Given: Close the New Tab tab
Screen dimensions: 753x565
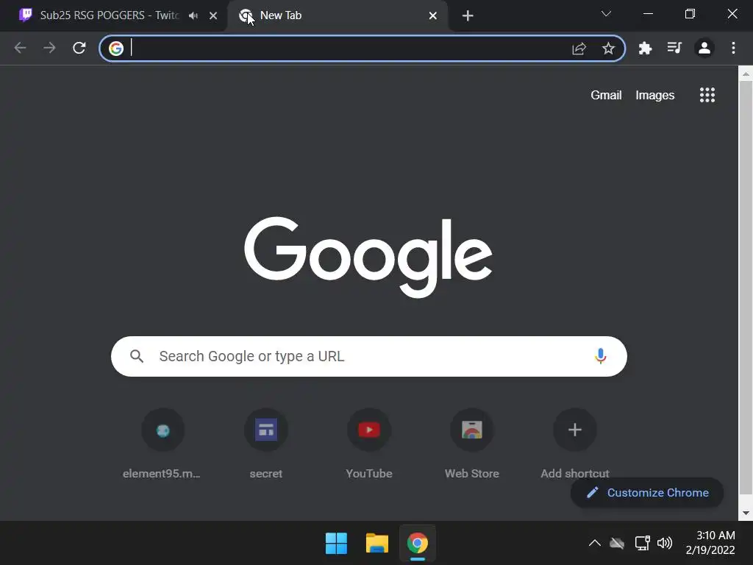Looking at the screenshot, I should 432,16.
